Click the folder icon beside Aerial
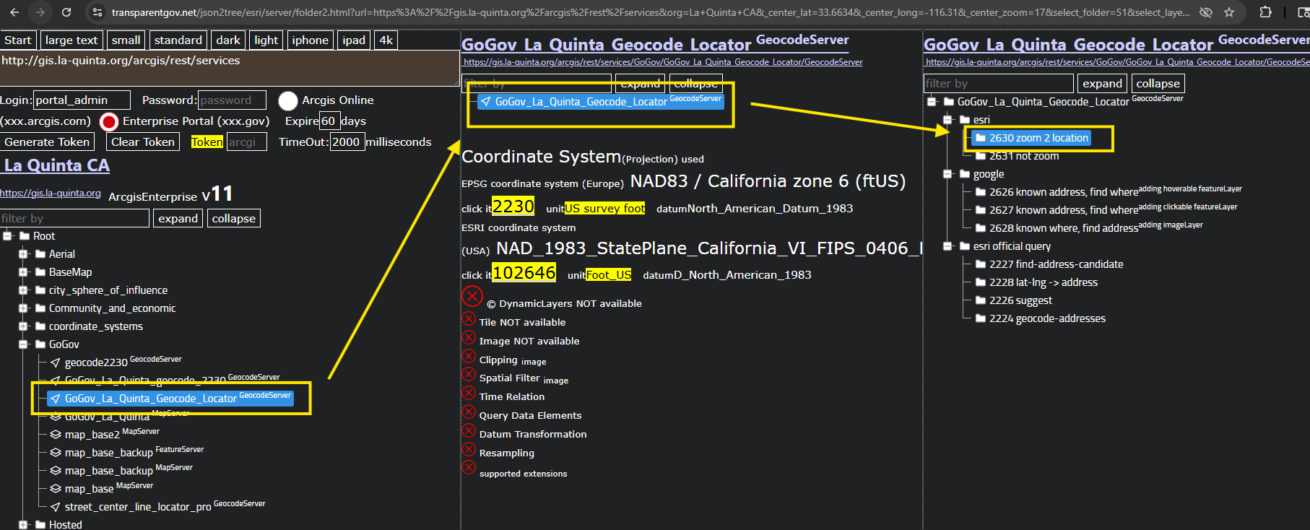Screen dimensions: 1310x530 [x=40, y=254]
